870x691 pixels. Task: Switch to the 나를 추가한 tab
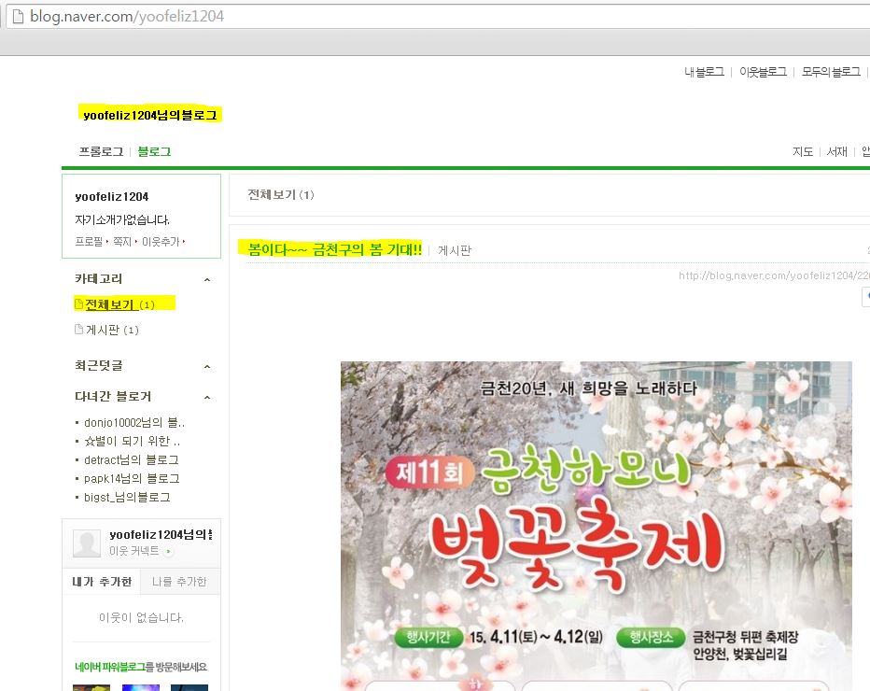click(x=179, y=582)
